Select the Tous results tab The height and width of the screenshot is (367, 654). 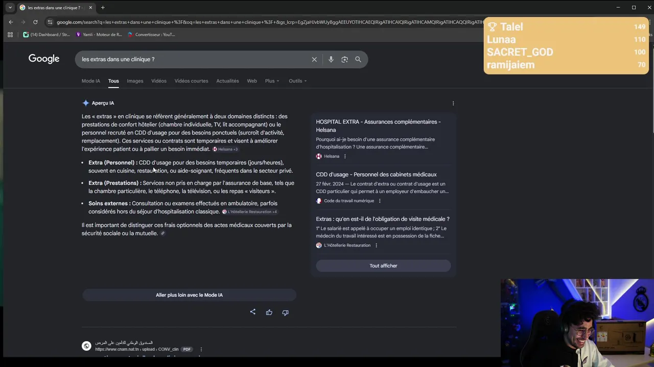tap(113, 81)
